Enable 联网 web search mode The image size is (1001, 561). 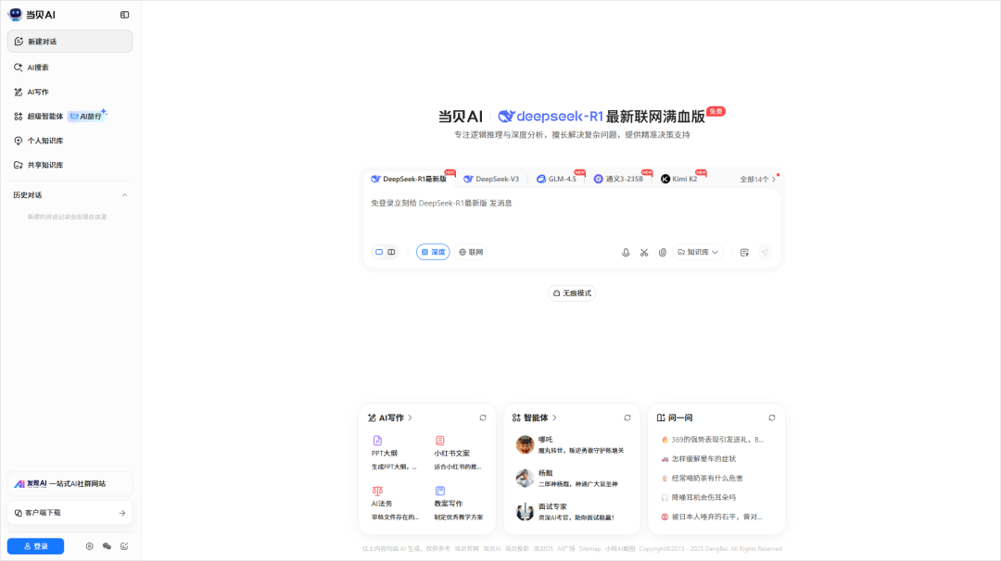coord(470,251)
